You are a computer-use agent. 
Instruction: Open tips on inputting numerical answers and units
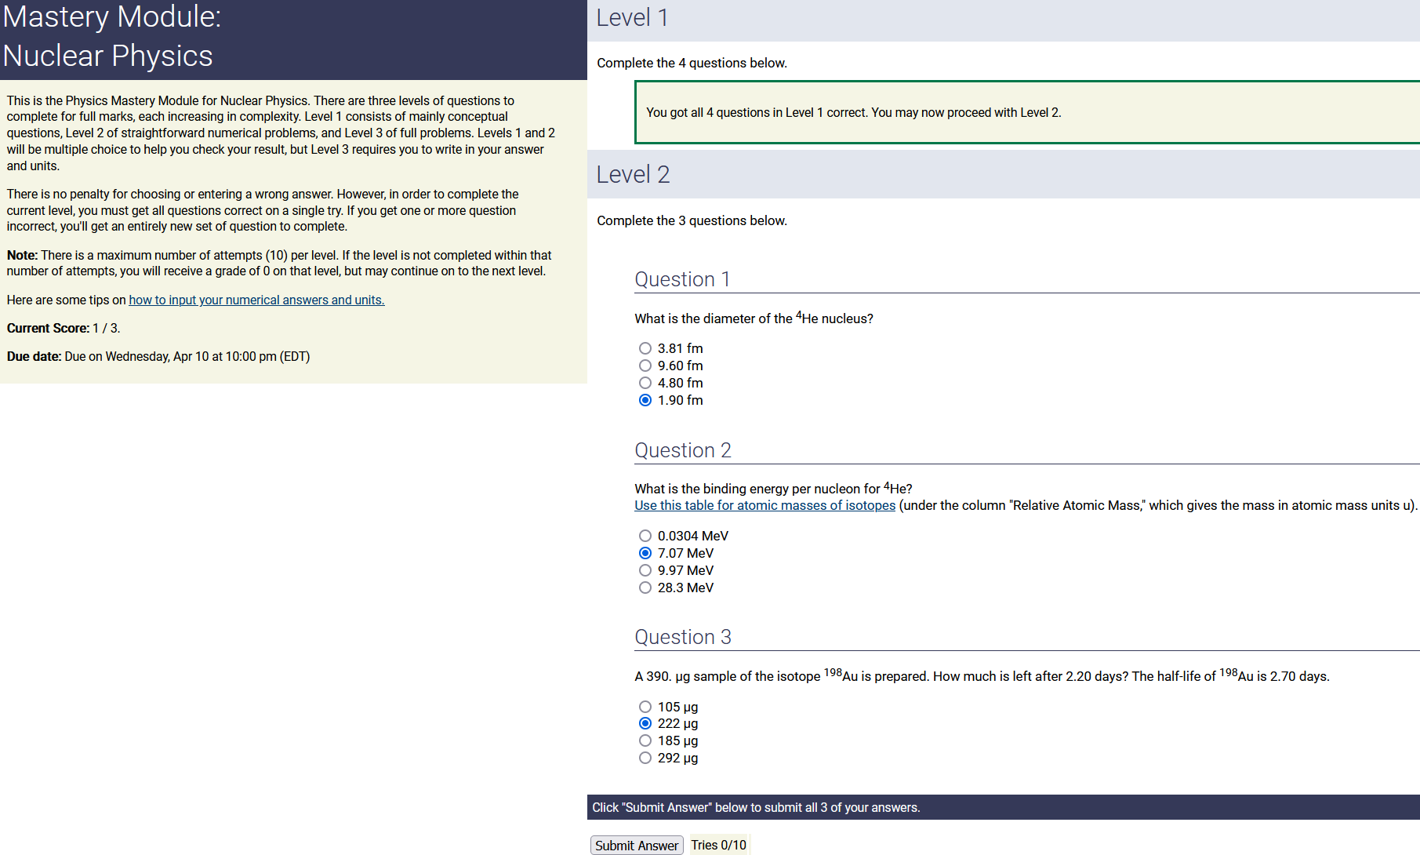(256, 300)
